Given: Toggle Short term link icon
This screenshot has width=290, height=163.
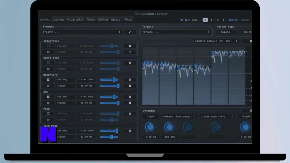Looking at the screenshot, I should coord(48,69).
